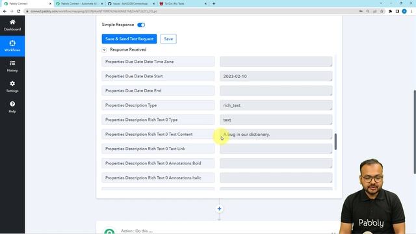Open the browser extensions puzzle icon
Viewport: 416px width, 234px height.
click(390, 11)
